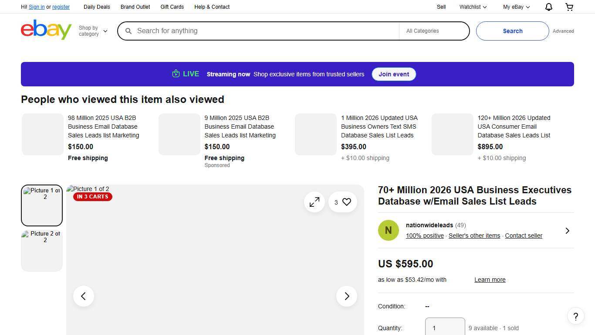Open the Shop by category dropdown
Image resolution: width=595 pixels, height=335 pixels.
(92, 31)
